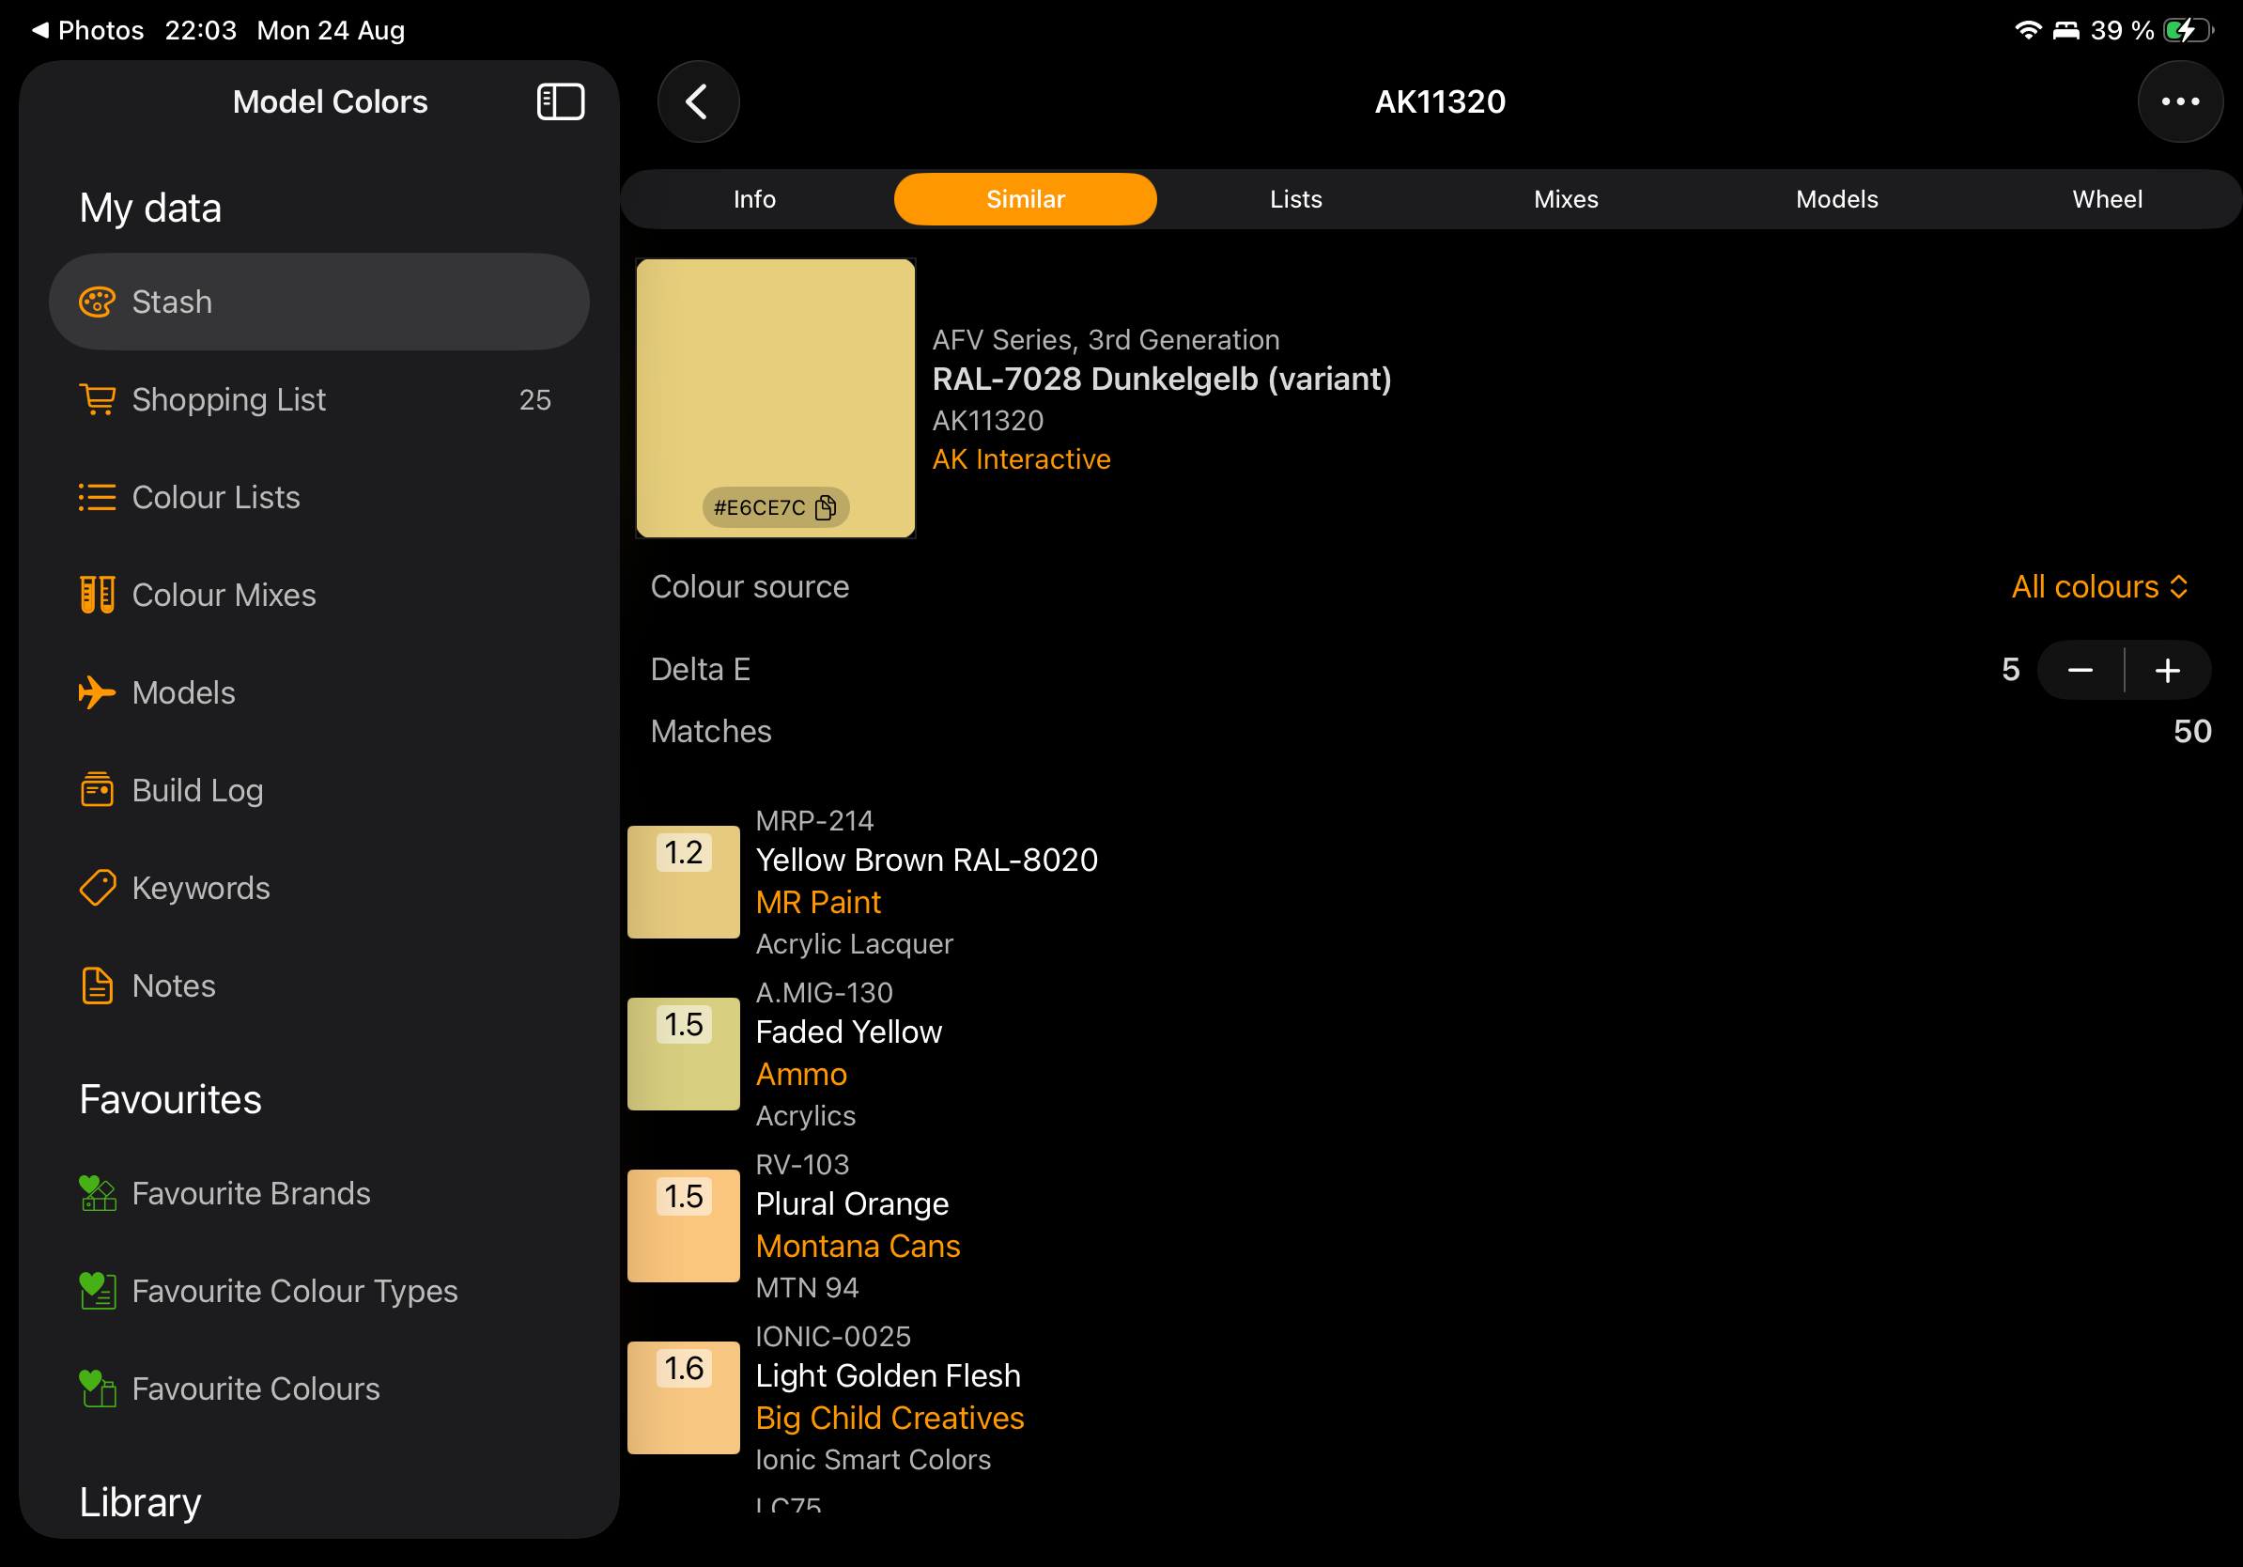The width and height of the screenshot is (2243, 1567).
Task: Click the AK11320 page title
Action: click(1440, 101)
